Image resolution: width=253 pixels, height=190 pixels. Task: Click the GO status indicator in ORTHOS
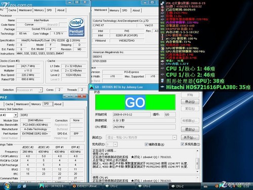click(135, 102)
